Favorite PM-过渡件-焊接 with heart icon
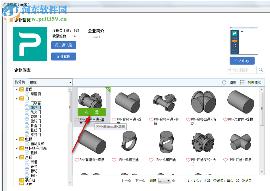Viewport: 270px width, 191px height. pos(225,119)
